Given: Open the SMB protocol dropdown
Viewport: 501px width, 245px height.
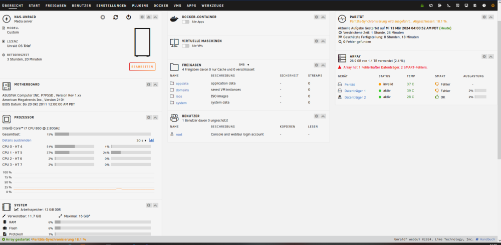Looking at the screenshot, I should point(244,65).
